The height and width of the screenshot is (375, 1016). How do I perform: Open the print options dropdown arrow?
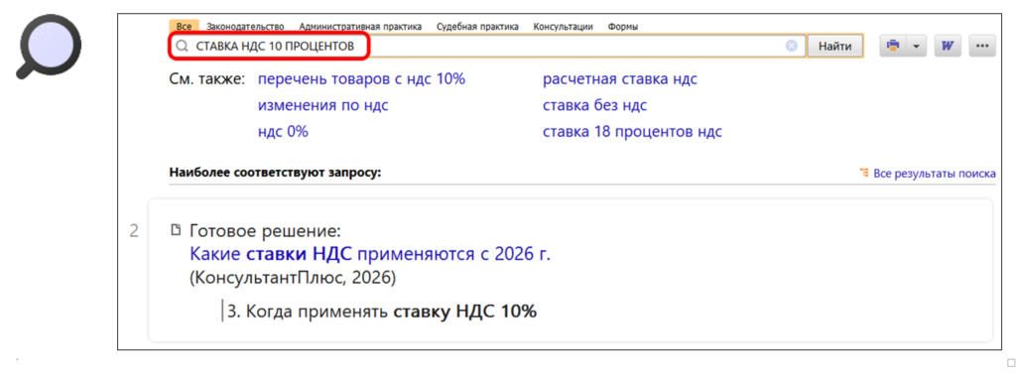tap(916, 46)
